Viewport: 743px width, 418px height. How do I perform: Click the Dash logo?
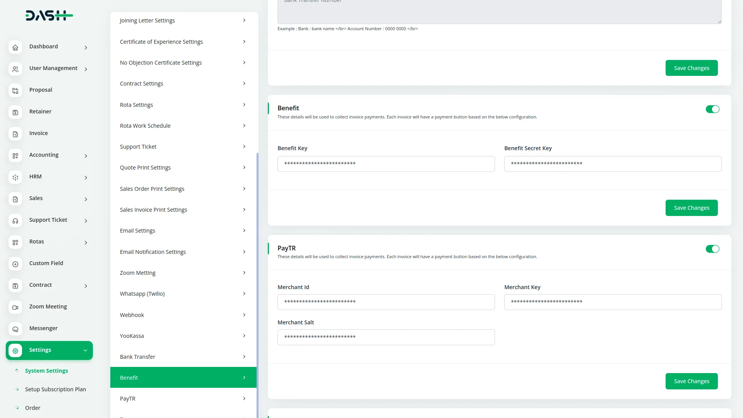tap(49, 15)
